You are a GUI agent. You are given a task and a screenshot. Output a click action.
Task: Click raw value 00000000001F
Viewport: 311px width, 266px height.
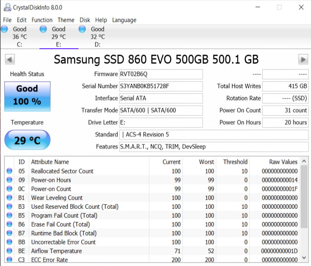tap(280, 189)
